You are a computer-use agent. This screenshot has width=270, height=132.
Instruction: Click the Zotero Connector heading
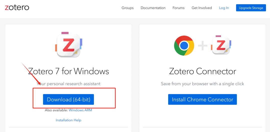[x=202, y=71]
